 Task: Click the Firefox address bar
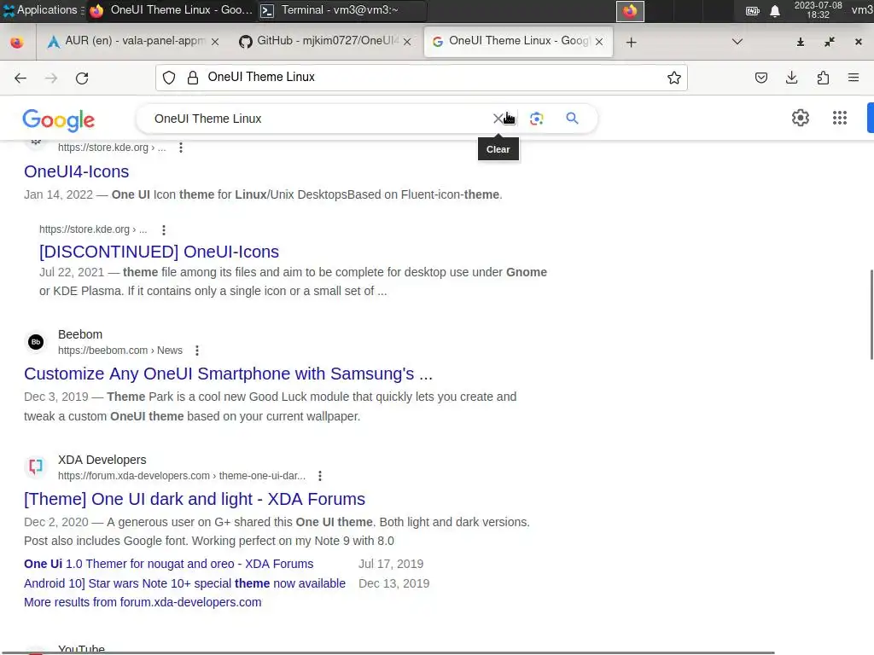click(421, 78)
